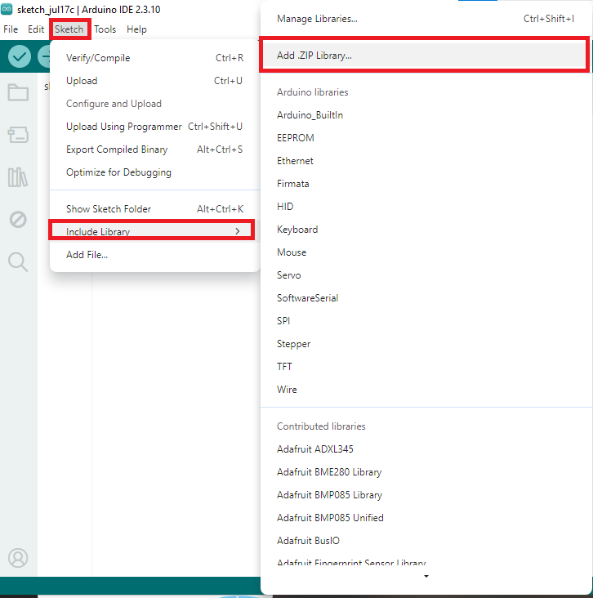Screen dimensions: 593x598
Task: Include the Adafruit BMP085 Library
Action: (426, 495)
